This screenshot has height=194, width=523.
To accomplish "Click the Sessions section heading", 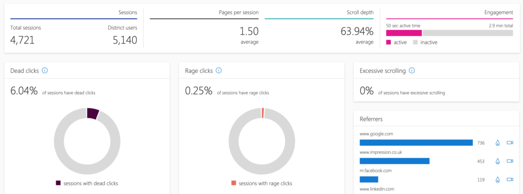I will 128,13.
